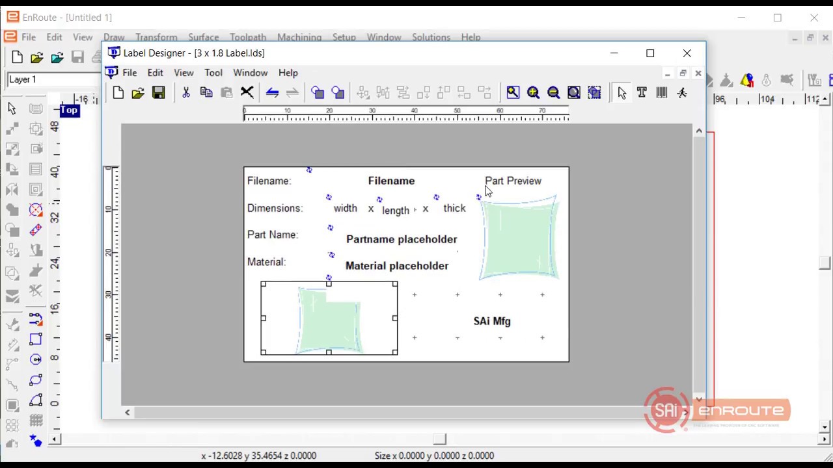Open File menu in Label Designer
Screen dimensions: 833x468
[x=130, y=73]
